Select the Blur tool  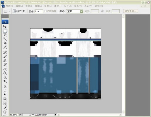point(5,77)
